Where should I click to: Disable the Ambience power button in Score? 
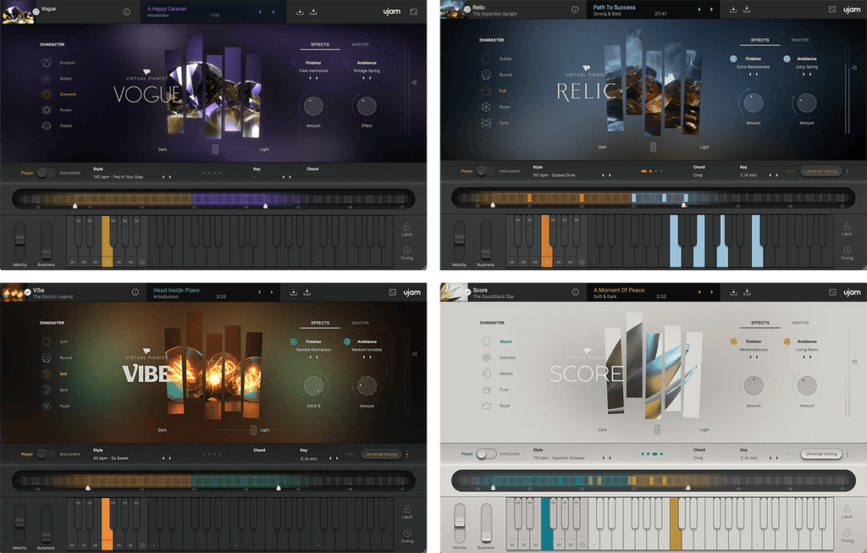(x=787, y=341)
